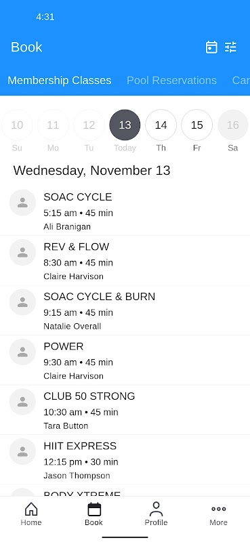Open the calendar date picker icon
The height and width of the screenshot is (542, 250).
211,47
